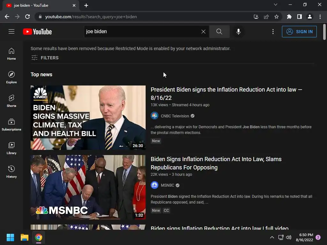Open YouTube settings three-dot menu
Screen dimensions: 327x245
(273, 32)
